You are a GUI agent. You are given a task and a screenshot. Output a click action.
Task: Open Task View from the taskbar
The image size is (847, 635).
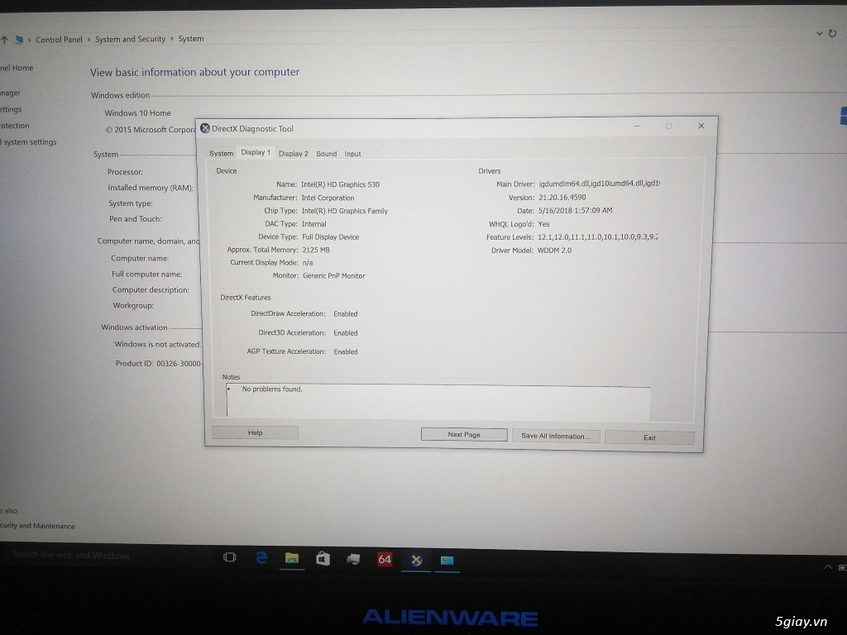point(230,556)
